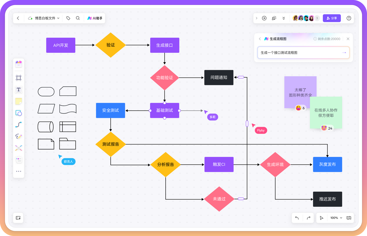Screen dimensions: 367x236
Task: Select the Text tool in the sidebar
Action: click(18, 90)
